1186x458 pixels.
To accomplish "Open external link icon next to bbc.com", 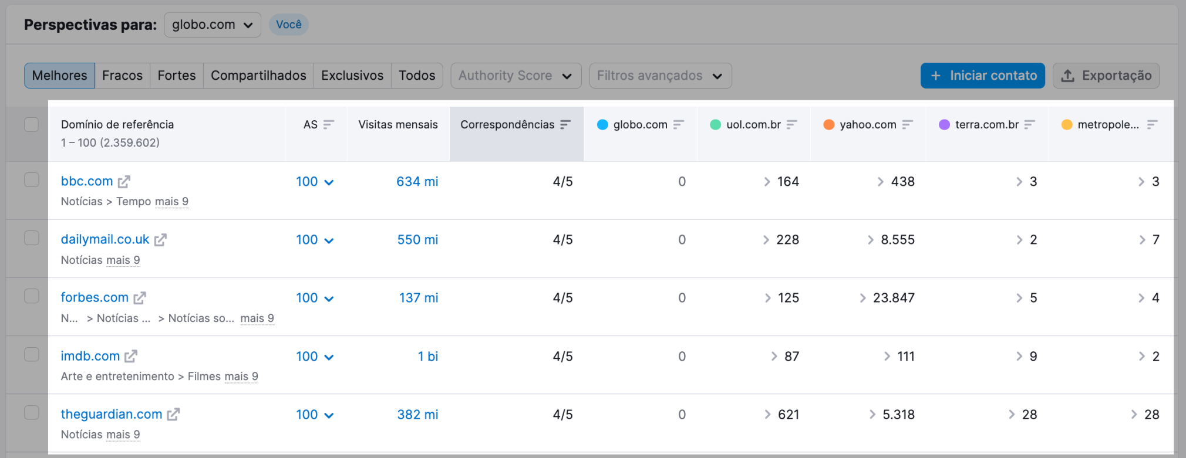I will click(124, 182).
